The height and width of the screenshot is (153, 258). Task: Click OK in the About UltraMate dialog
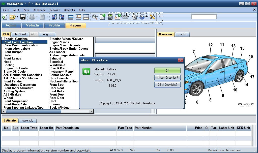tap(167, 71)
